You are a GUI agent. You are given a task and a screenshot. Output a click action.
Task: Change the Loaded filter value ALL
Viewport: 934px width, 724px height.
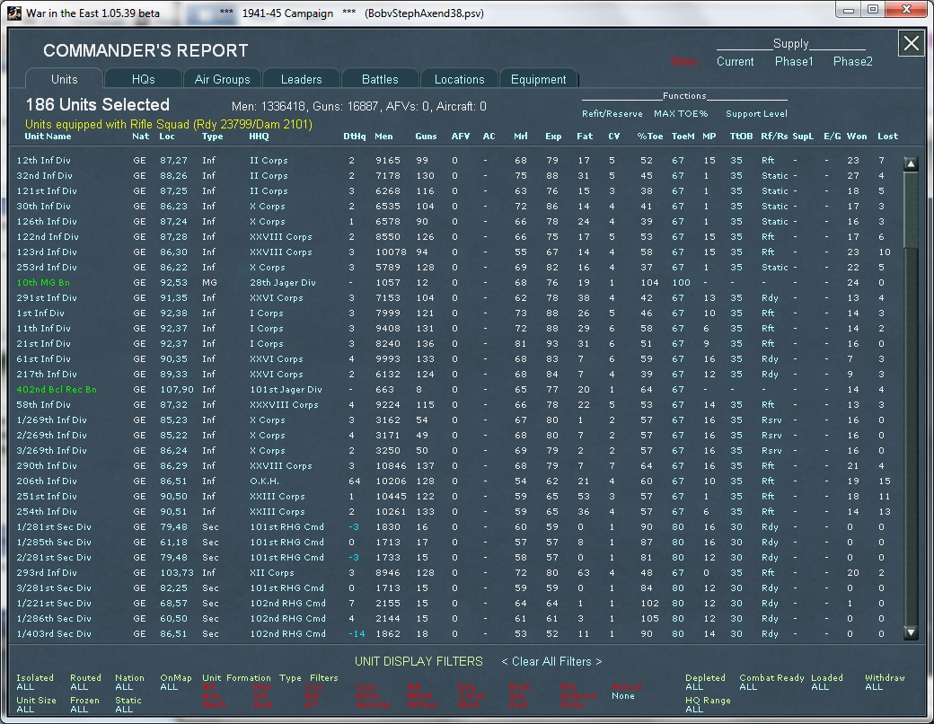point(820,687)
